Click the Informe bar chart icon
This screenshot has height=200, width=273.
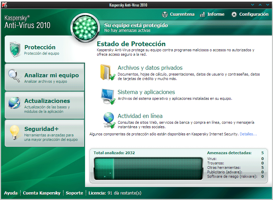pos(202,14)
